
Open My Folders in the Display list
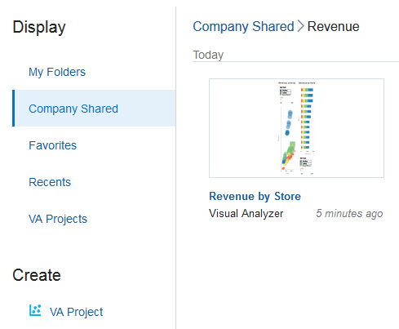(x=57, y=72)
